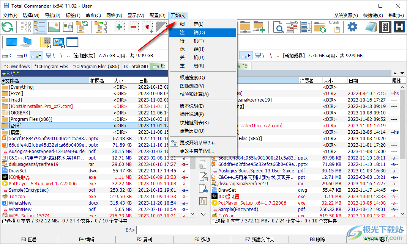The height and width of the screenshot is (244, 407).
Task: Choose 待机(T) menu entry
Action: 203,41
